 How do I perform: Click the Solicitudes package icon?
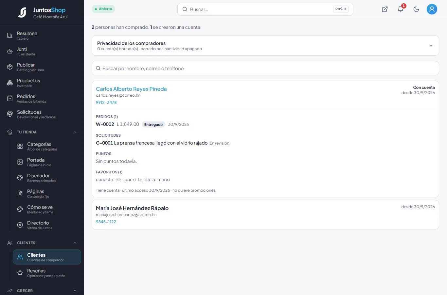(10, 114)
